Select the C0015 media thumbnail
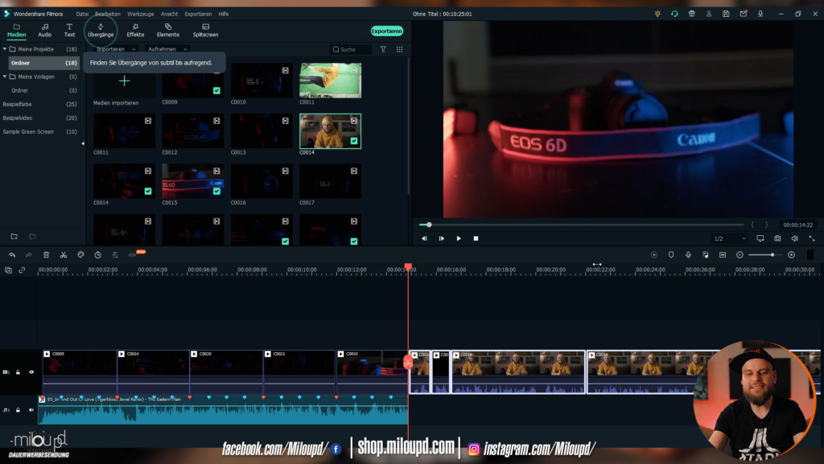 (193, 181)
